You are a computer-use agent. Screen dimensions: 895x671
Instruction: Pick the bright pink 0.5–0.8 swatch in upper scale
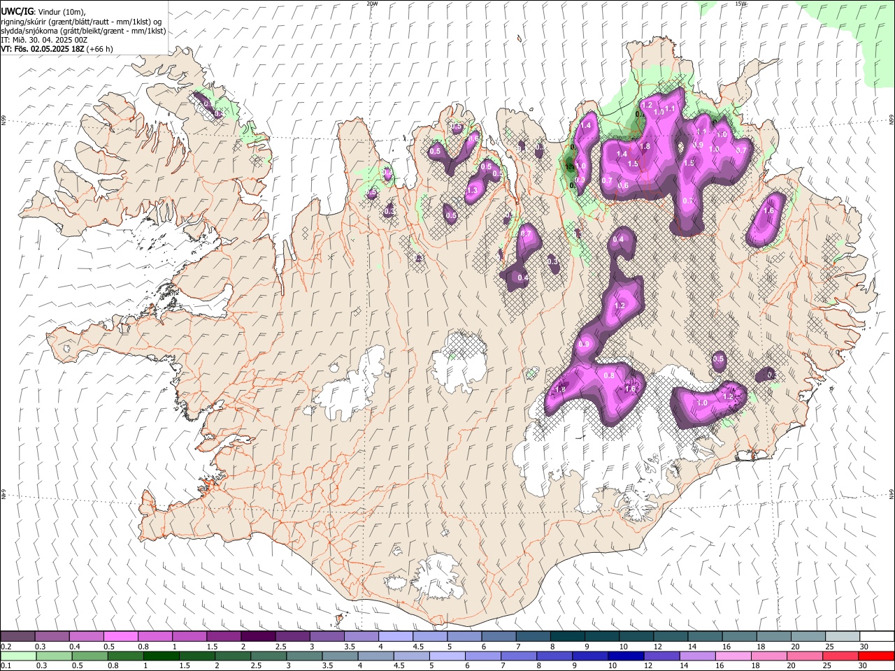pos(120,636)
